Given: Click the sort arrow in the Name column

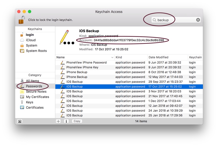Looking at the screenshot, I should coord(112,57).
